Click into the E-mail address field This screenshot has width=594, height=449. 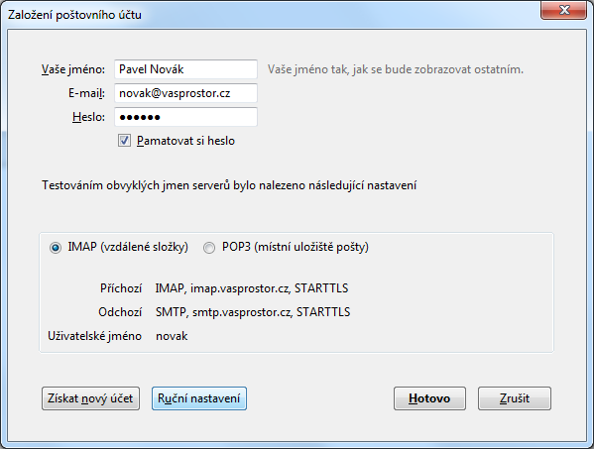pyautogui.click(x=186, y=93)
